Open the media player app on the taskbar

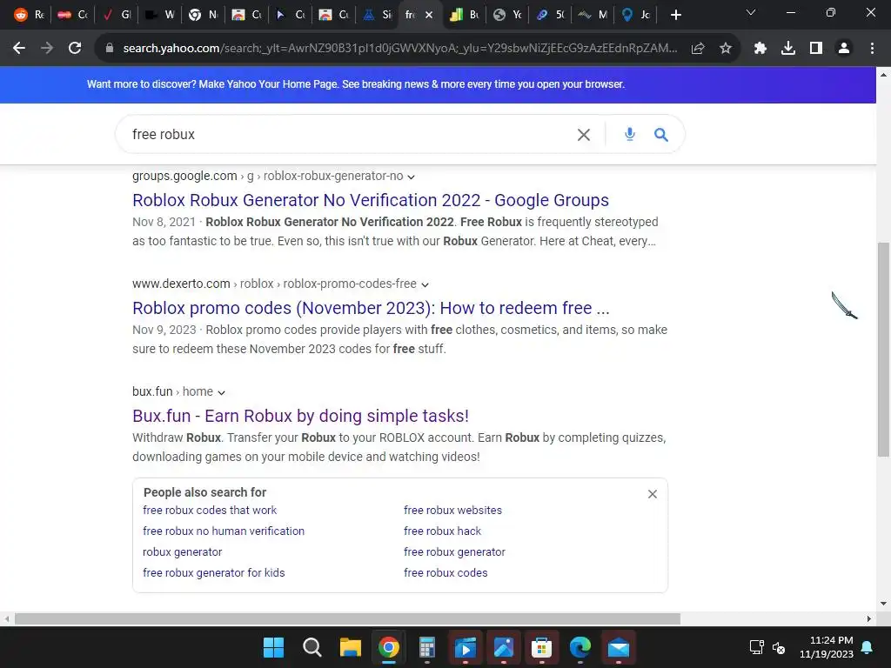click(x=466, y=647)
